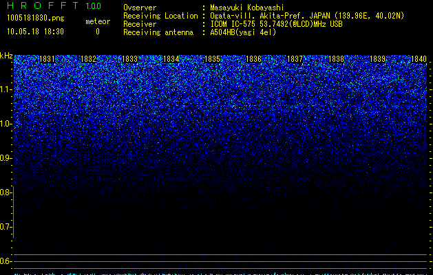Click the ICOM IC-575 receiver text
Image resolution: width=433 pixels, height=275 pixels.
(276, 24)
